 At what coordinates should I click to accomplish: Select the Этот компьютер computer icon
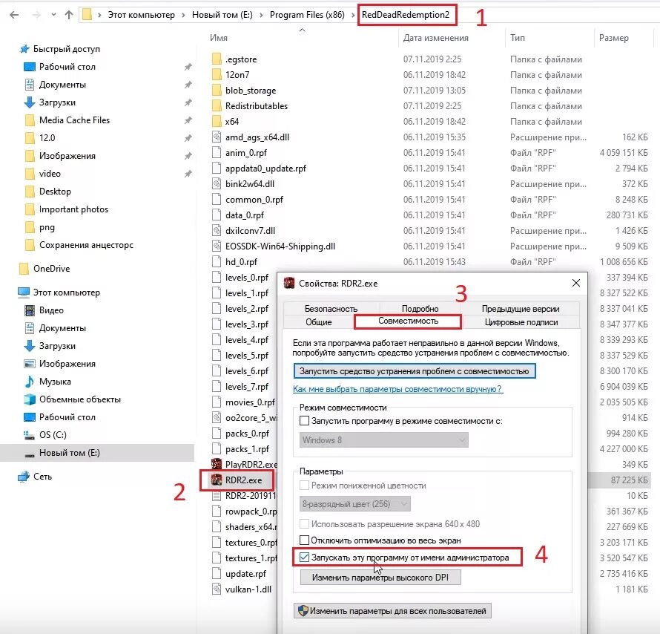coord(24,293)
